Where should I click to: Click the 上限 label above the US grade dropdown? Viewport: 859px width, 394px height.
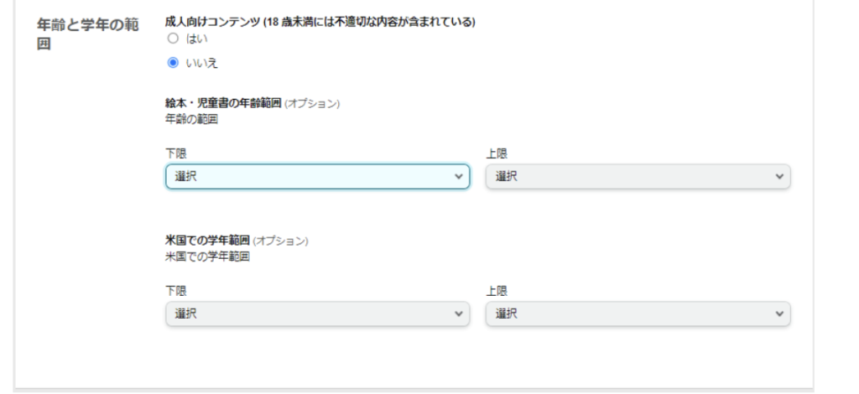click(497, 290)
